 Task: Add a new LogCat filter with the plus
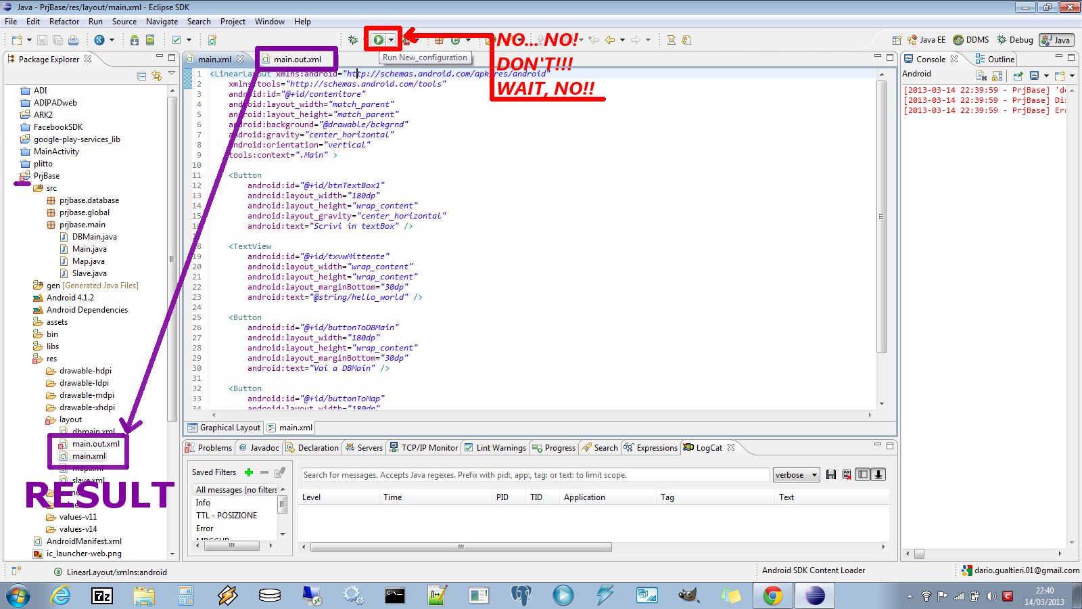pyautogui.click(x=249, y=472)
